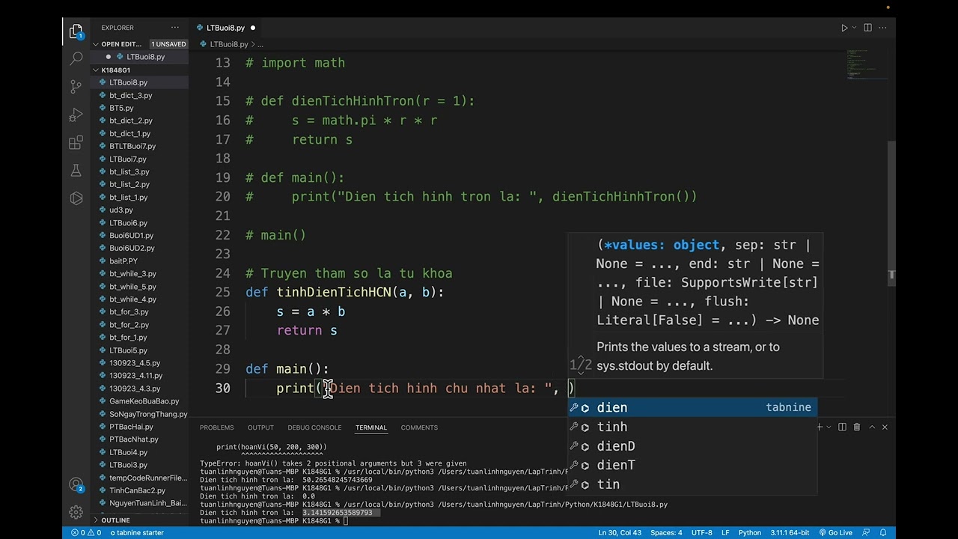The image size is (958, 539).
Task: Change indentation Spaces: 4
Action: 666,533
